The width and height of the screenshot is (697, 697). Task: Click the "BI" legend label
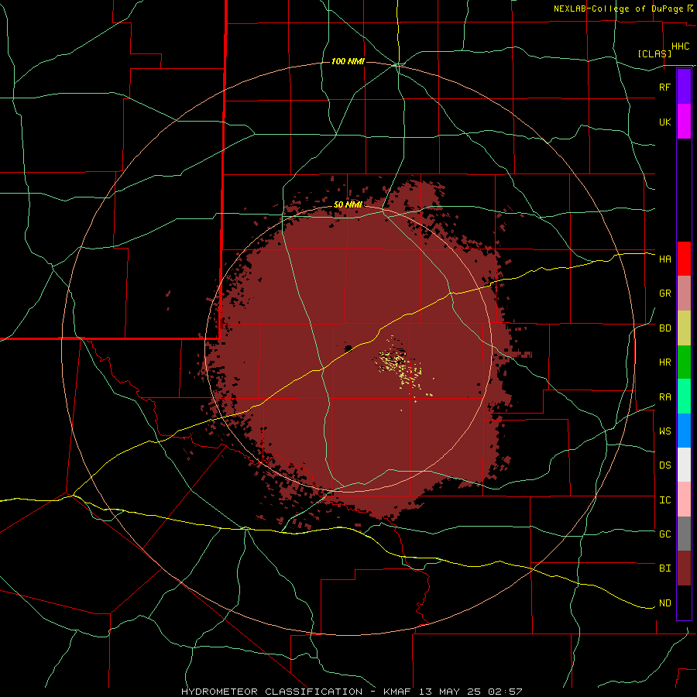[664, 568]
